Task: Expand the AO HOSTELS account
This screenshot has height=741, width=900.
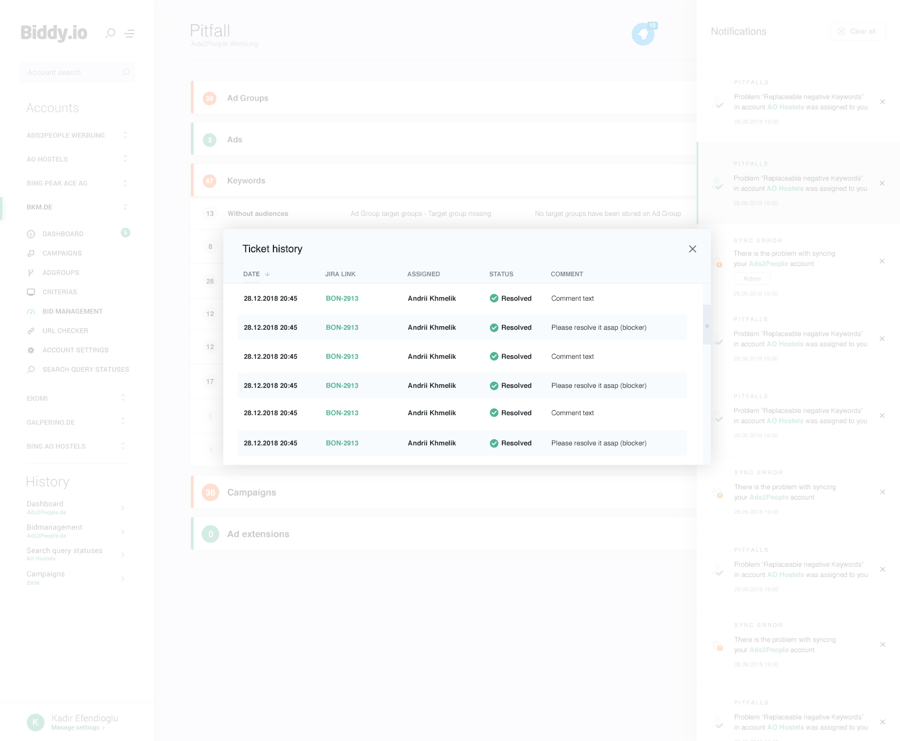Action: [x=125, y=159]
